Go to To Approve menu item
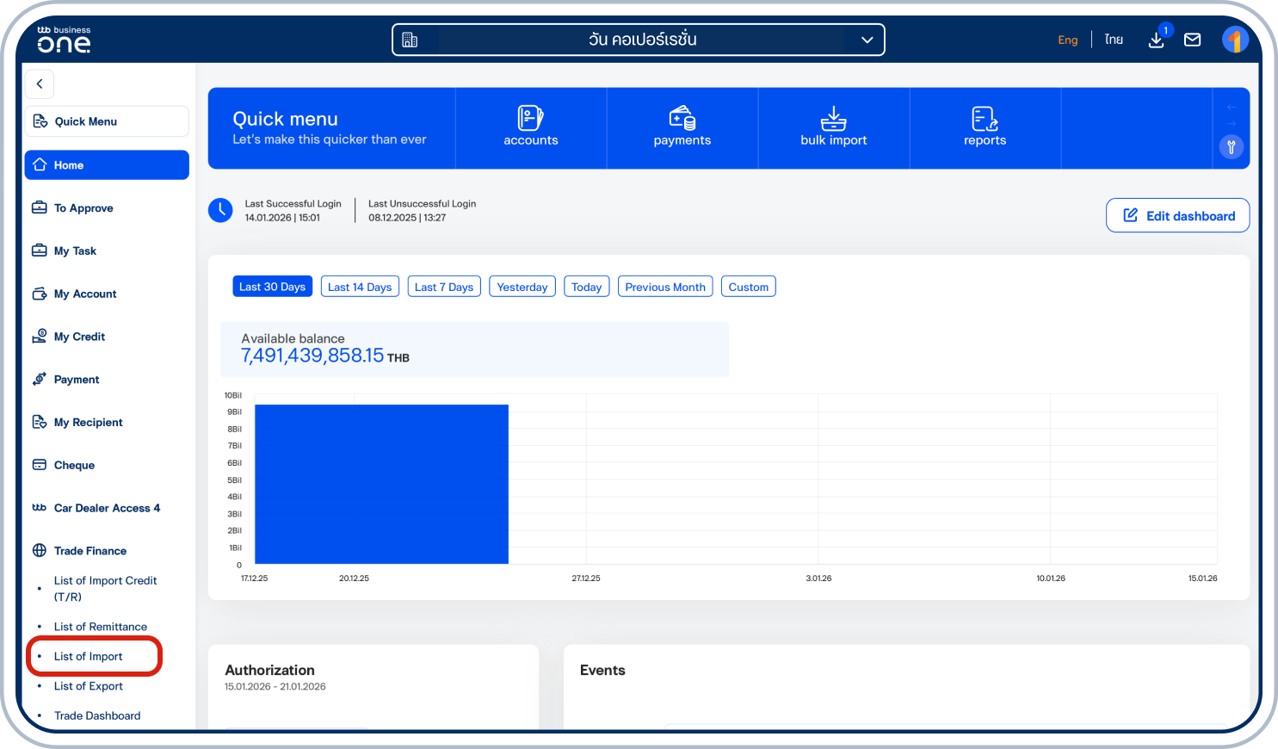 (83, 208)
